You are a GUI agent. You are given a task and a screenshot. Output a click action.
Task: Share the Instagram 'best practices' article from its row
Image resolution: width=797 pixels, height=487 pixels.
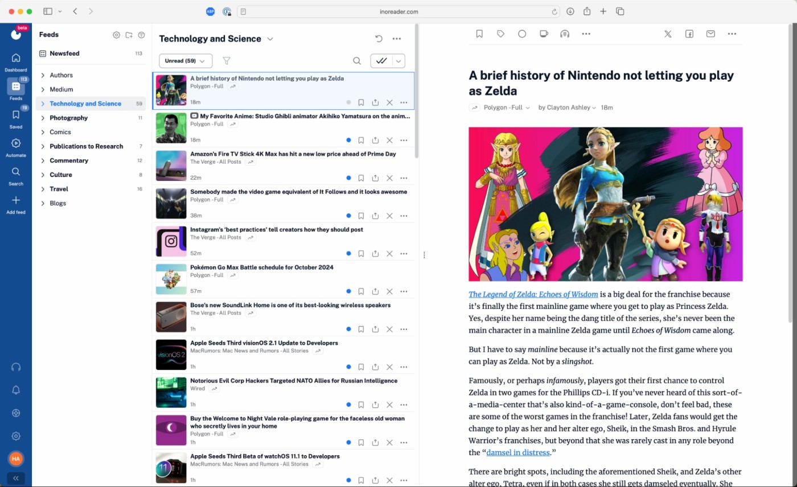pos(375,254)
